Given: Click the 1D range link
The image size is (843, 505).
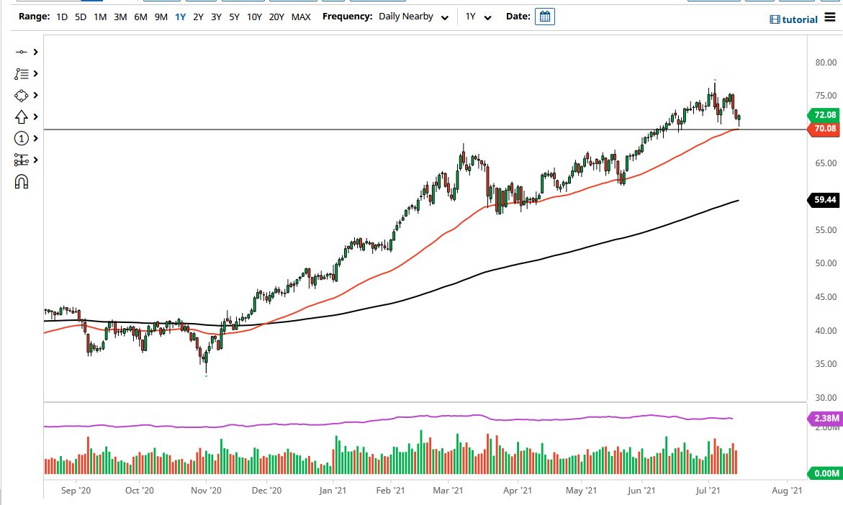Looking at the screenshot, I should (61, 16).
